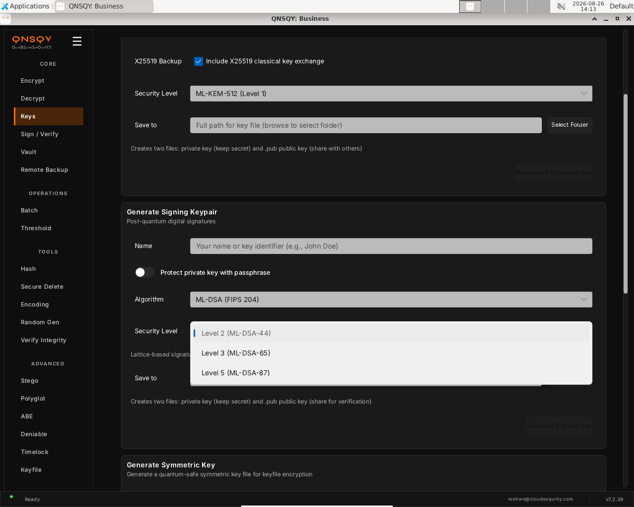Click the green Ready status indicator
634x507 pixels.
click(x=11, y=497)
